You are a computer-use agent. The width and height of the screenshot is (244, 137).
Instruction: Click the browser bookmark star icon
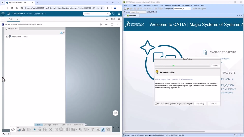102,8
